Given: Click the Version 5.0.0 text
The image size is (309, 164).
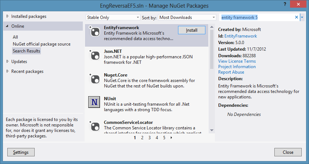Looking at the screenshot, I should tap(231, 43).
